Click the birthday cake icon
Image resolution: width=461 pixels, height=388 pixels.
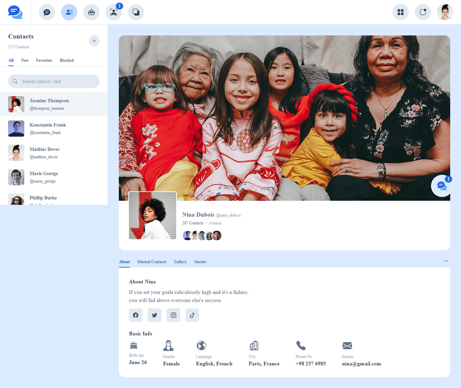pyautogui.click(x=134, y=345)
